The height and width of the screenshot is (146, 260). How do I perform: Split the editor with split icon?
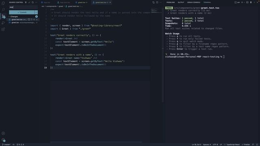click(x=157, y=2)
